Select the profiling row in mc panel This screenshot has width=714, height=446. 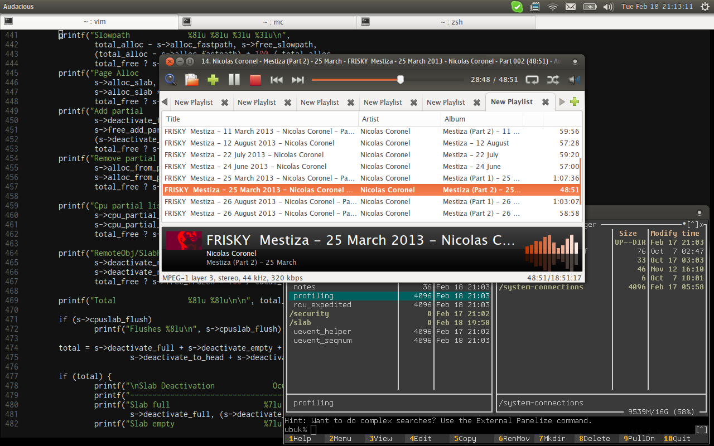pyautogui.click(x=389, y=296)
